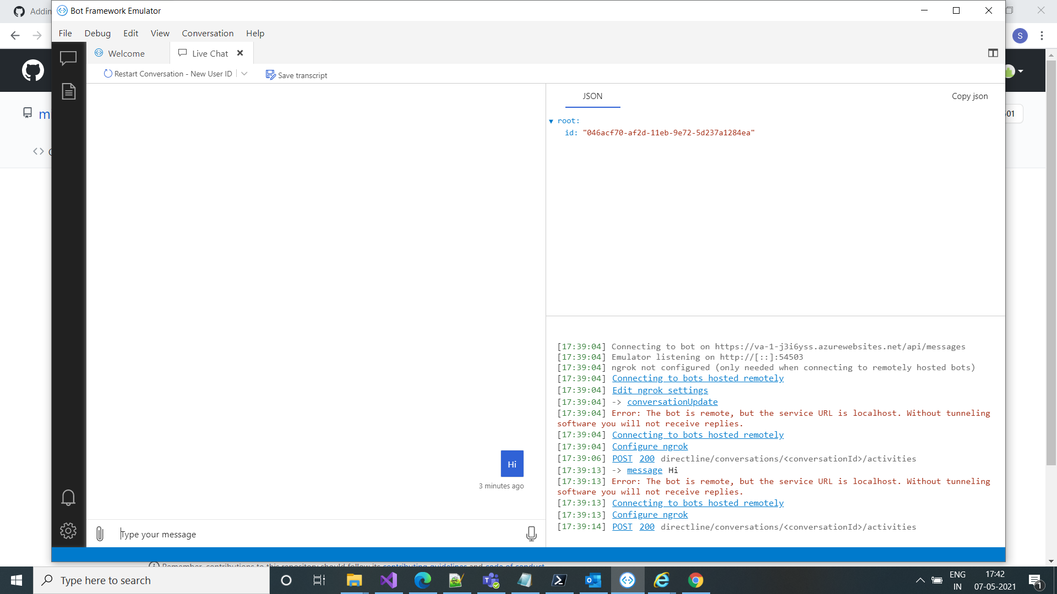Click the 17:39:04 Configure ngrok link
The image size is (1057, 594).
click(650, 446)
